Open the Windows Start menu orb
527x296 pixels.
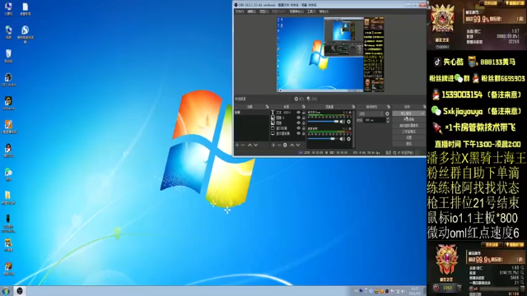(6, 291)
